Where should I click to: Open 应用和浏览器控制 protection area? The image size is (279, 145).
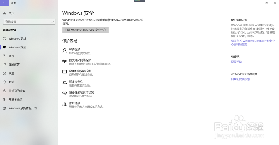click(80, 71)
